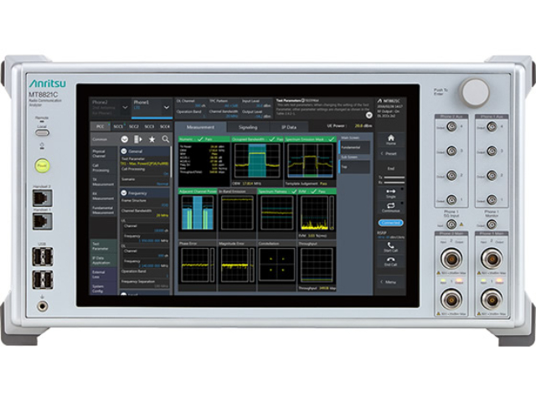Tap the round collapse-all icon beside Common
The width and height of the screenshot is (536, 402).
tap(125, 139)
